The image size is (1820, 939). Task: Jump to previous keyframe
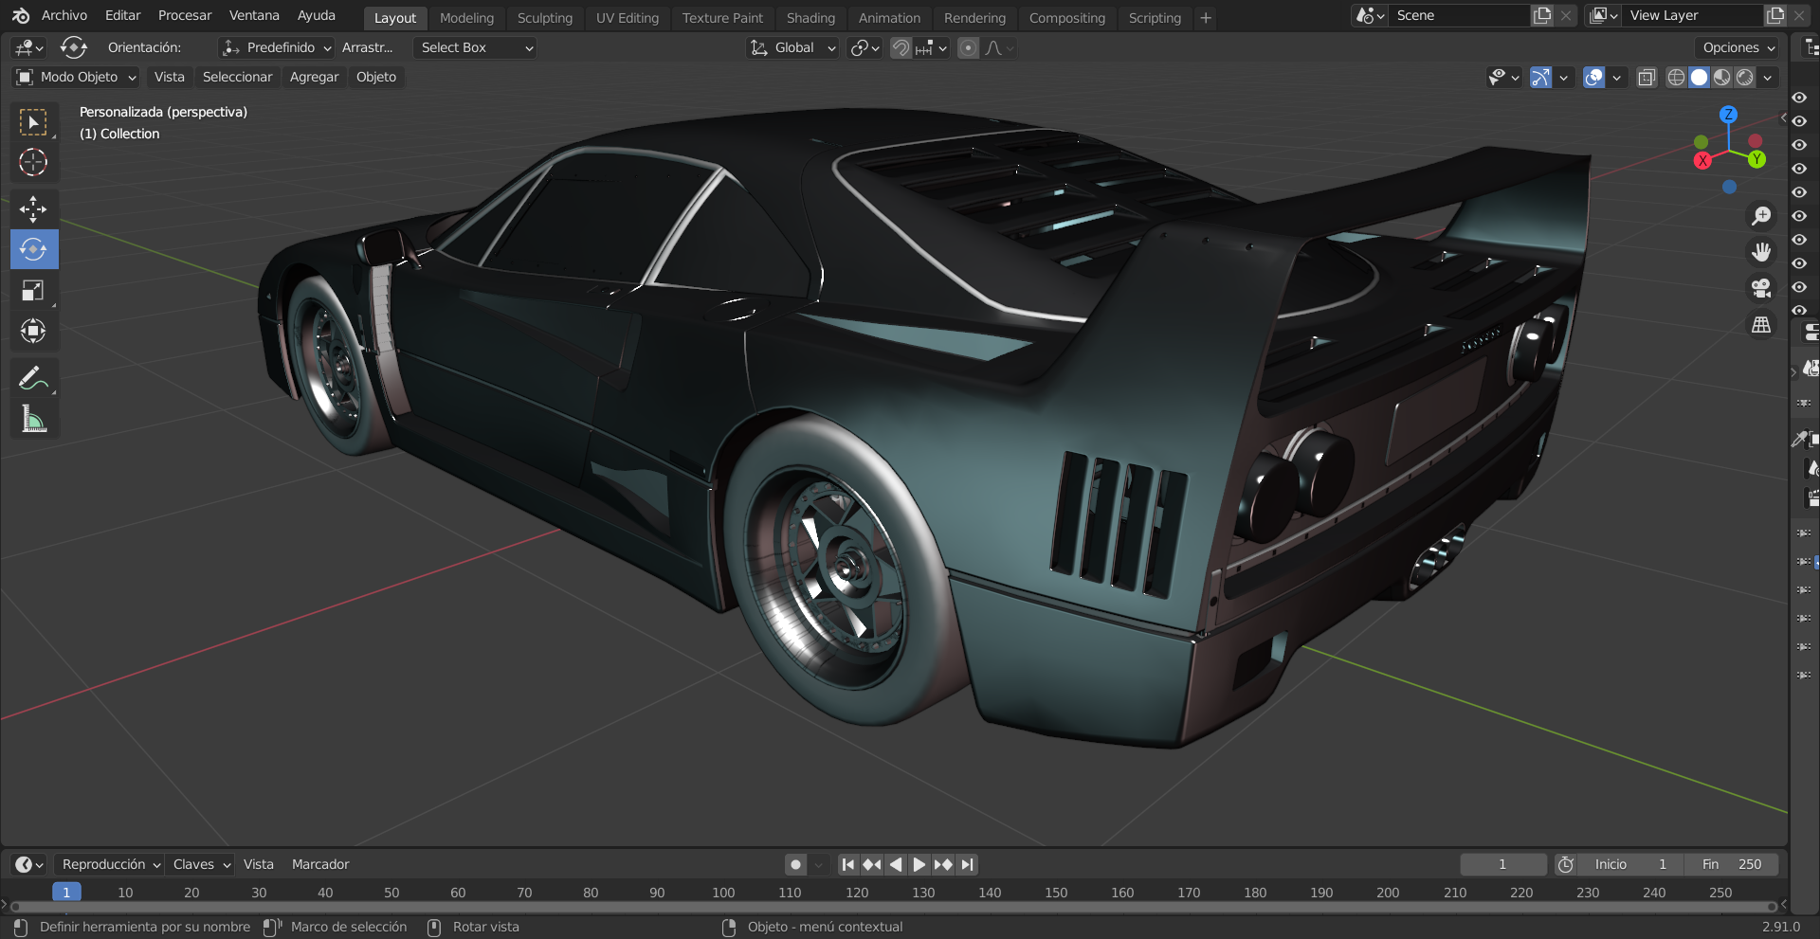click(872, 864)
